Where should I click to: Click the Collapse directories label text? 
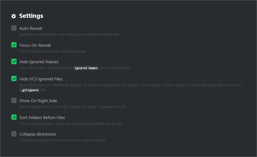coord(38,134)
